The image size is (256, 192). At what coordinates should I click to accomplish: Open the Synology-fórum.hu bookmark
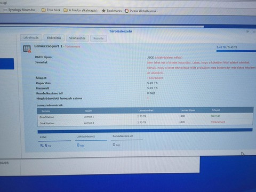pyautogui.click(x=20, y=10)
